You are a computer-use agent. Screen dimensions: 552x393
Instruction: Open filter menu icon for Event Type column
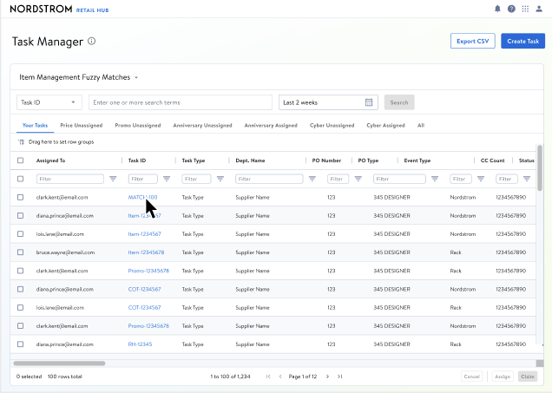[x=481, y=179]
